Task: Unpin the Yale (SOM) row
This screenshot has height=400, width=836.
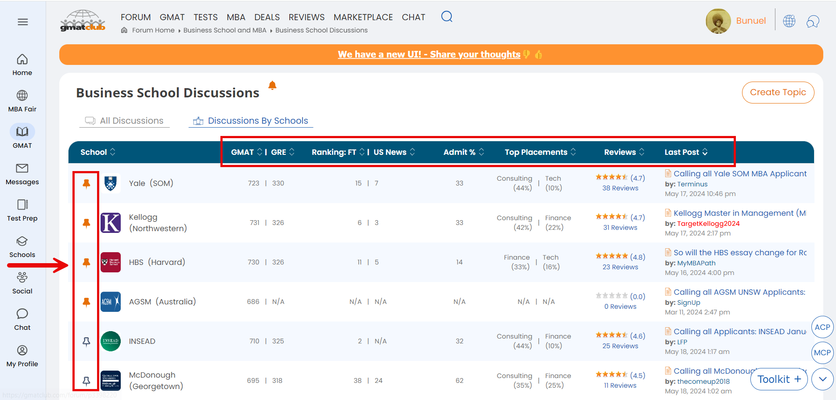Action: tap(86, 184)
